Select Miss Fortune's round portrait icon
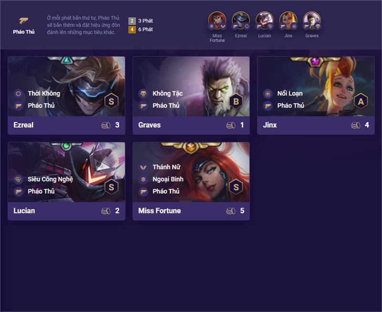This screenshot has height=312, width=382. [217, 21]
